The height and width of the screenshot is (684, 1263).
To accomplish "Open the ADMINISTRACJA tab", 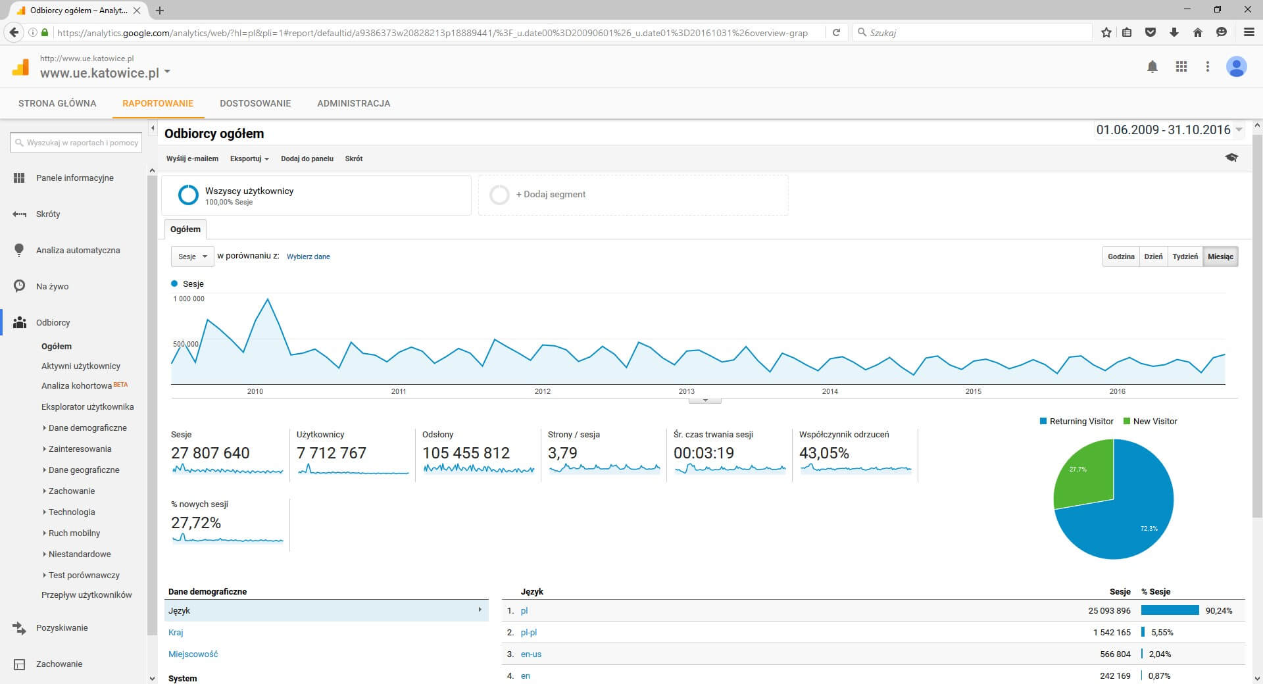I will [x=354, y=103].
